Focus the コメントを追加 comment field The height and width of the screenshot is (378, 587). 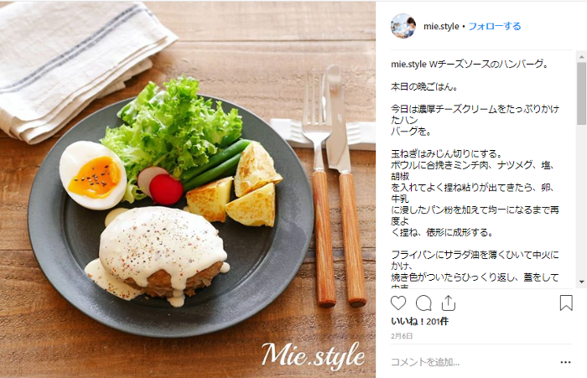[x=471, y=362]
